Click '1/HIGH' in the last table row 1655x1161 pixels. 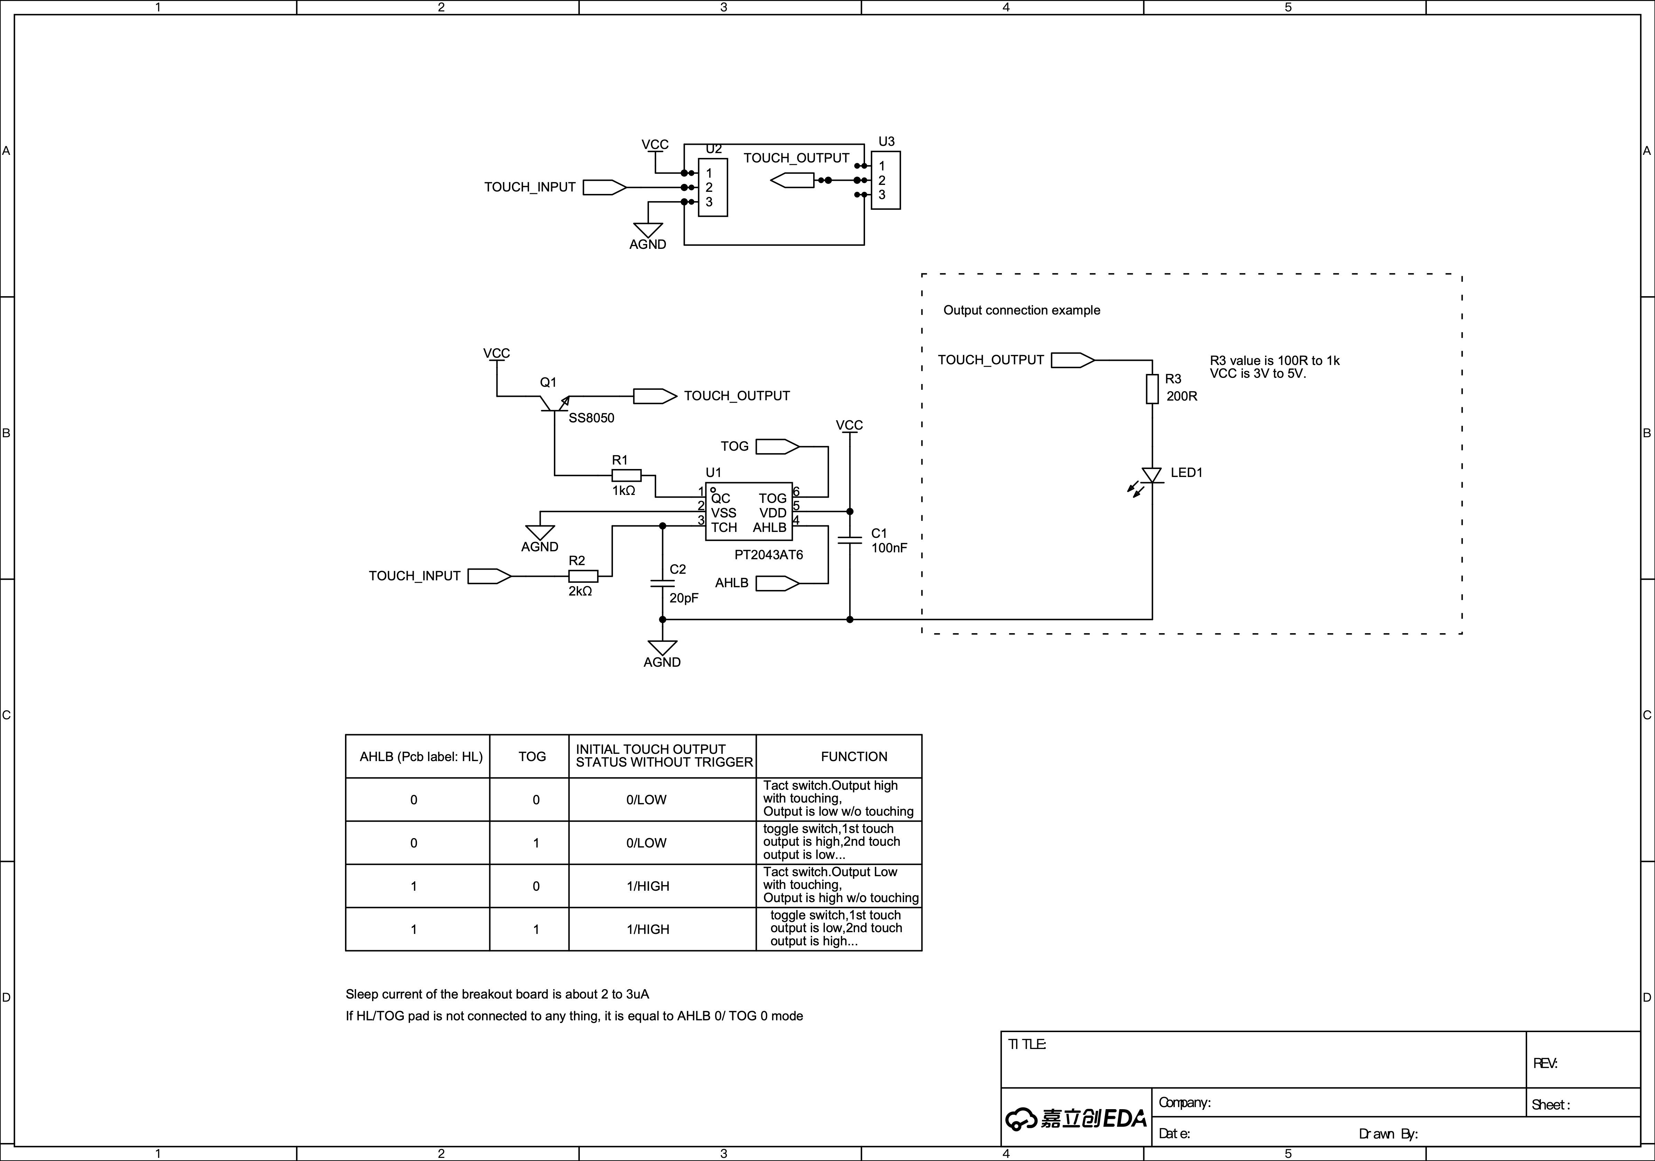[x=647, y=930]
